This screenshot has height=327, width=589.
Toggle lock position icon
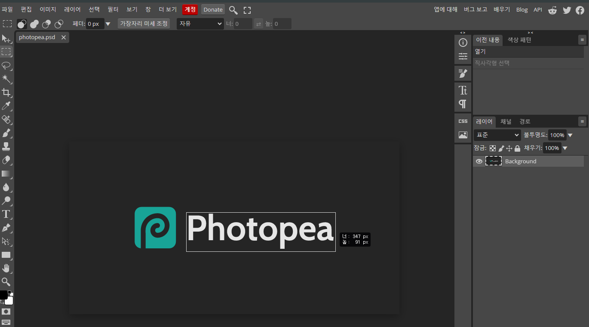click(509, 148)
